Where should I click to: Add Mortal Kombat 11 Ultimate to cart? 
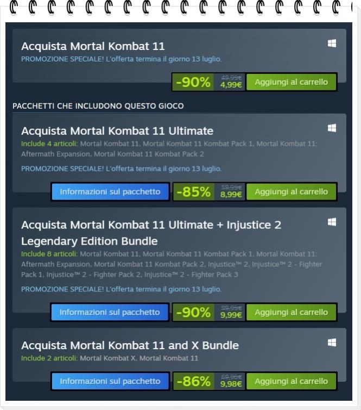(292, 191)
